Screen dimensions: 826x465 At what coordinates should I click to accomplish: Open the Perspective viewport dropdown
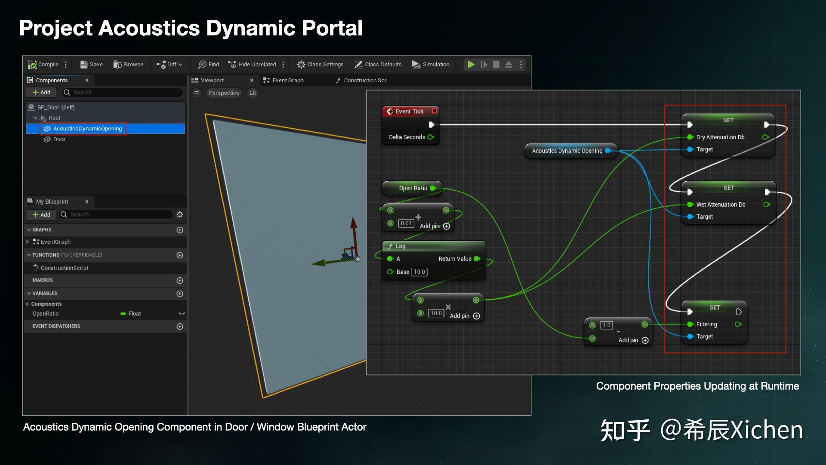point(224,93)
